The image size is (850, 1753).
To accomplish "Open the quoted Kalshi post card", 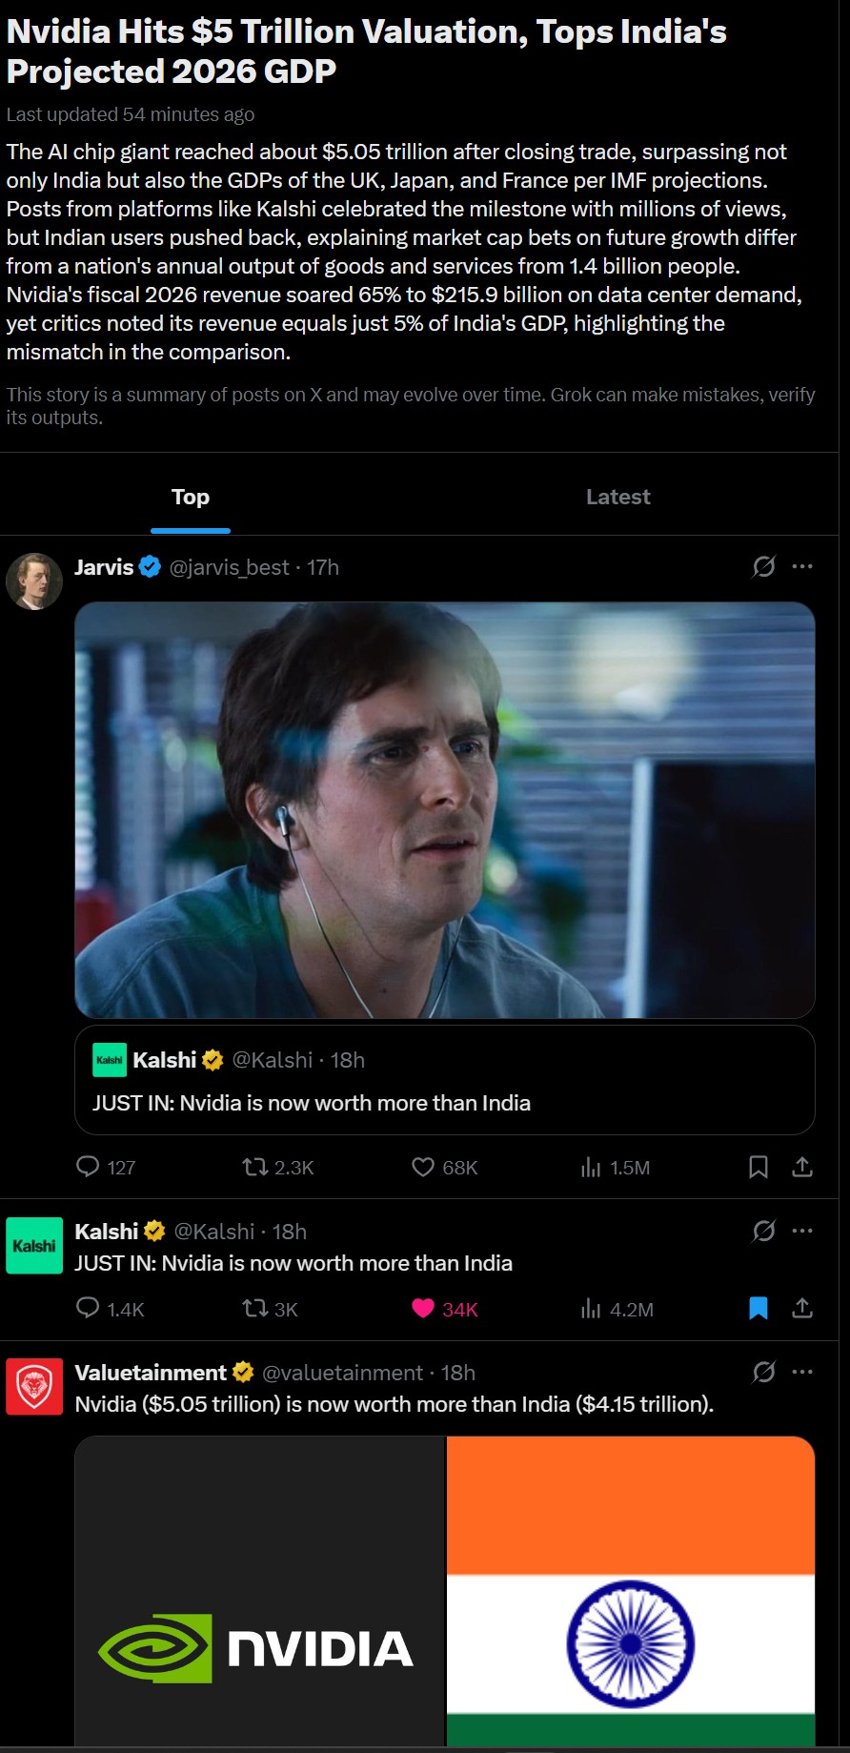I will pyautogui.click(x=445, y=1080).
